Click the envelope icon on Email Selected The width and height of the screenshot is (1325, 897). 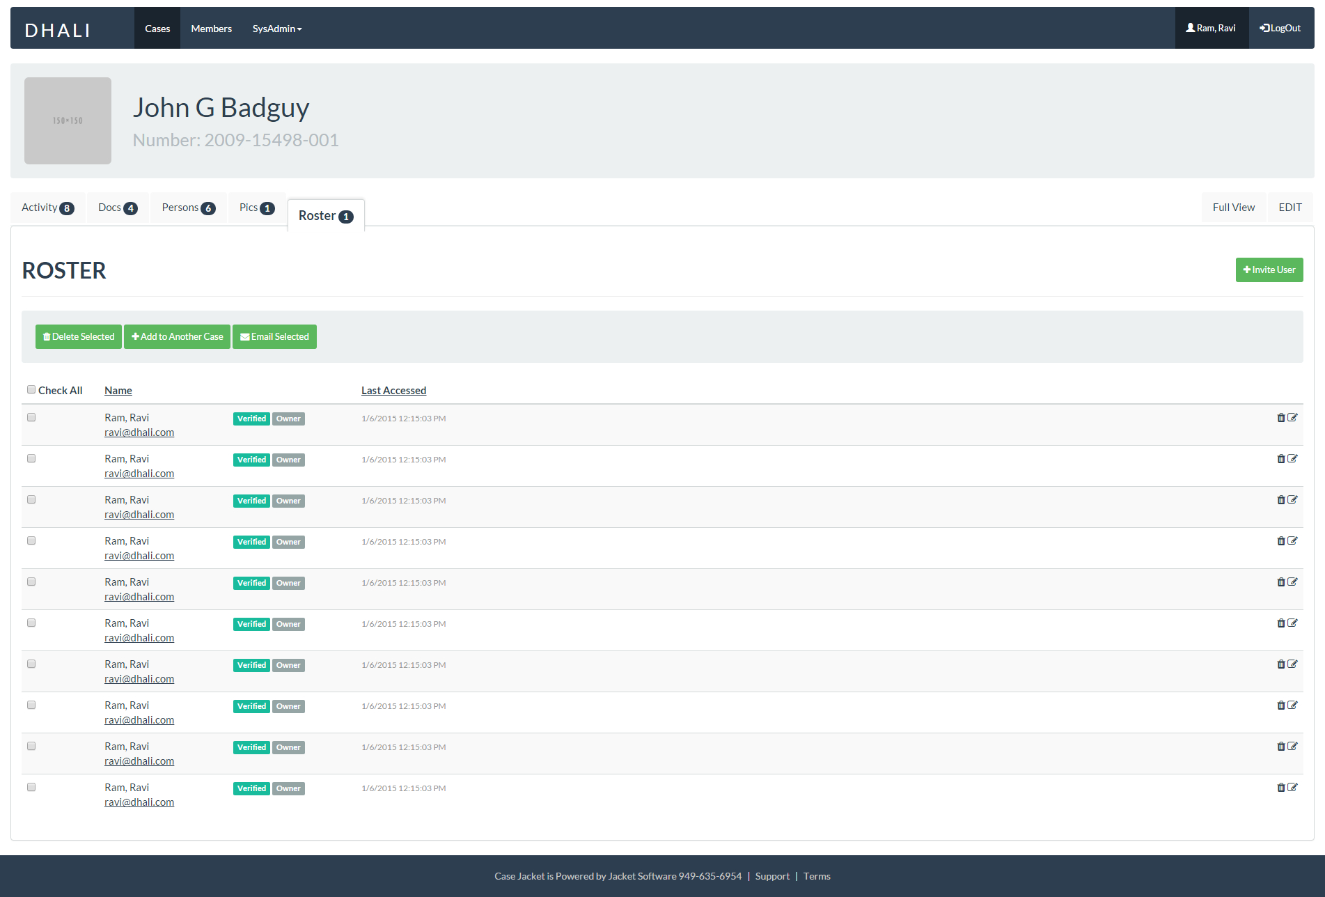[245, 336]
